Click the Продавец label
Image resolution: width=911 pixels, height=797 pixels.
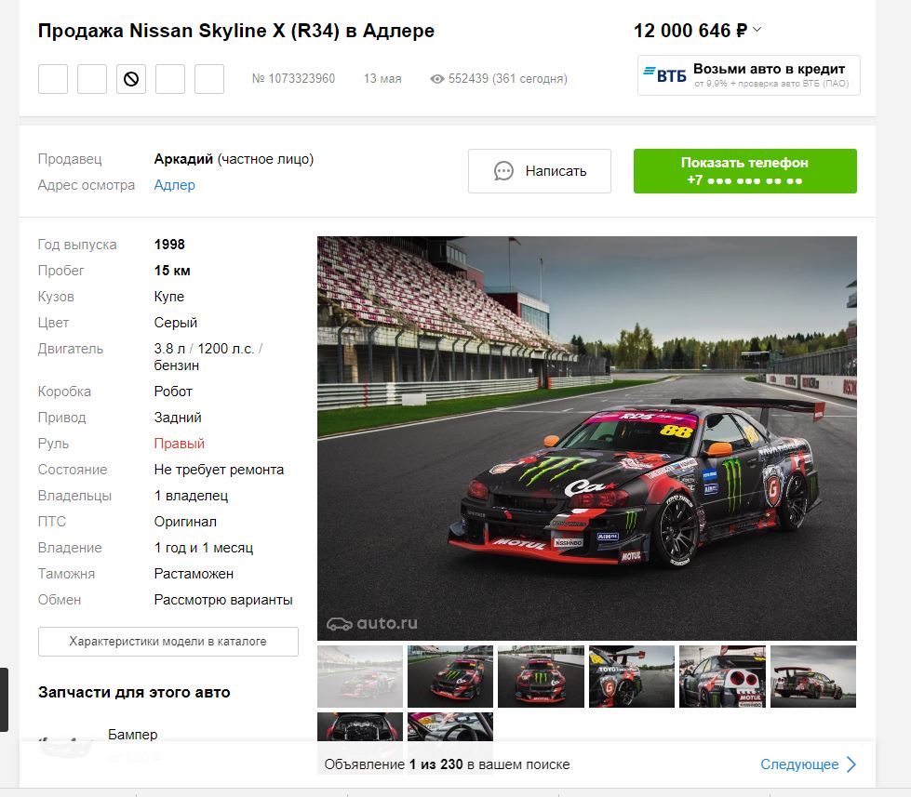point(70,159)
